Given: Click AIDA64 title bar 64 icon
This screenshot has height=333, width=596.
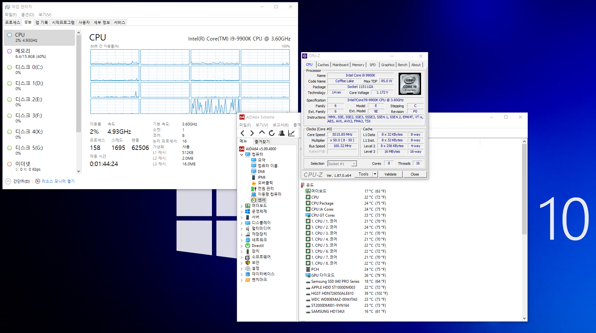Looking at the screenshot, I should pyautogui.click(x=242, y=117).
